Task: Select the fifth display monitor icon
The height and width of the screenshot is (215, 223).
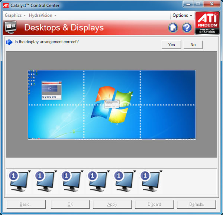Action: 124,180
